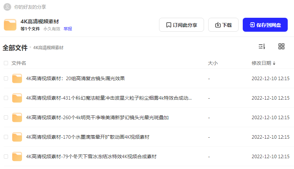
Task: Check the 260个4k明亮干净 row checkbox
Action: pyautogui.click(x=6, y=117)
